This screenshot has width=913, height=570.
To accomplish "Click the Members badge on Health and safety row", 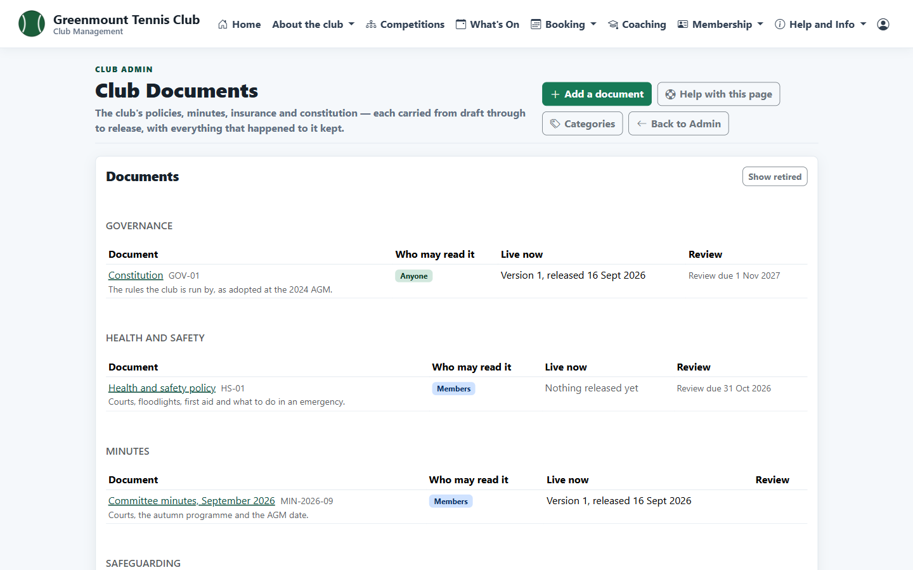I will (454, 388).
